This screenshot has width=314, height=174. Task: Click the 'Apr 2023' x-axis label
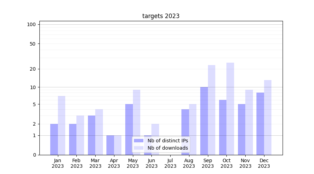114,163
